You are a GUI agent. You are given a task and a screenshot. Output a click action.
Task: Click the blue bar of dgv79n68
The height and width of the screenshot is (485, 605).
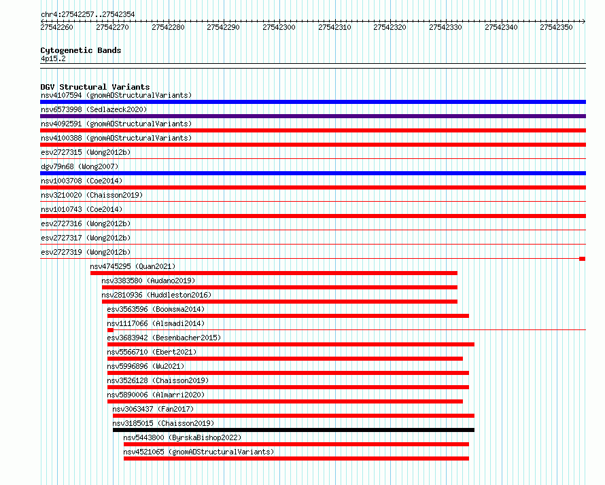(x=313, y=173)
